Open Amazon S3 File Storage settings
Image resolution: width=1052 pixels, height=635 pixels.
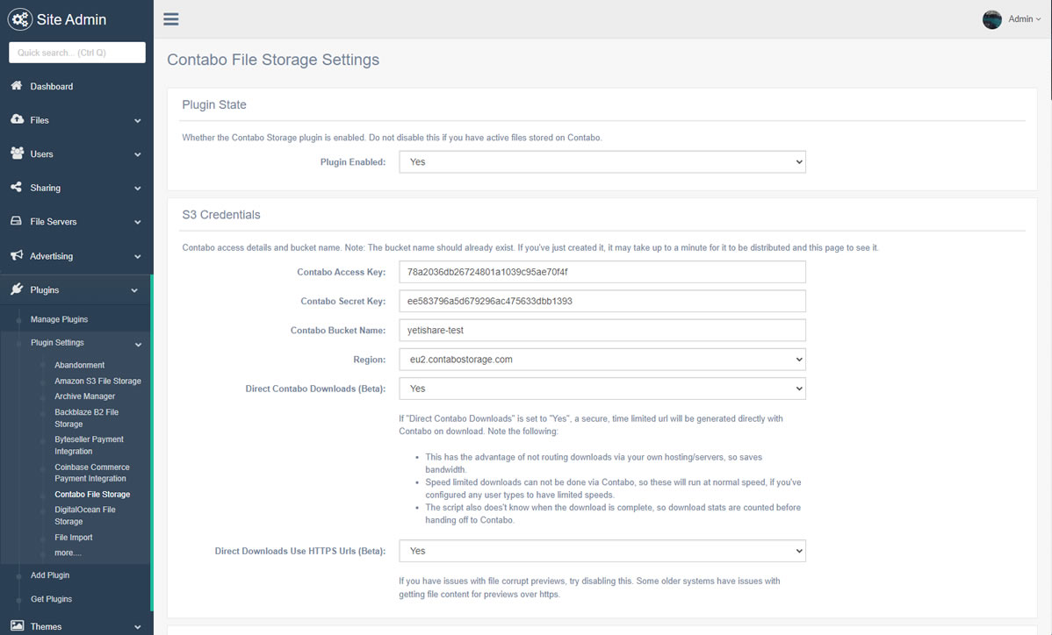click(98, 382)
